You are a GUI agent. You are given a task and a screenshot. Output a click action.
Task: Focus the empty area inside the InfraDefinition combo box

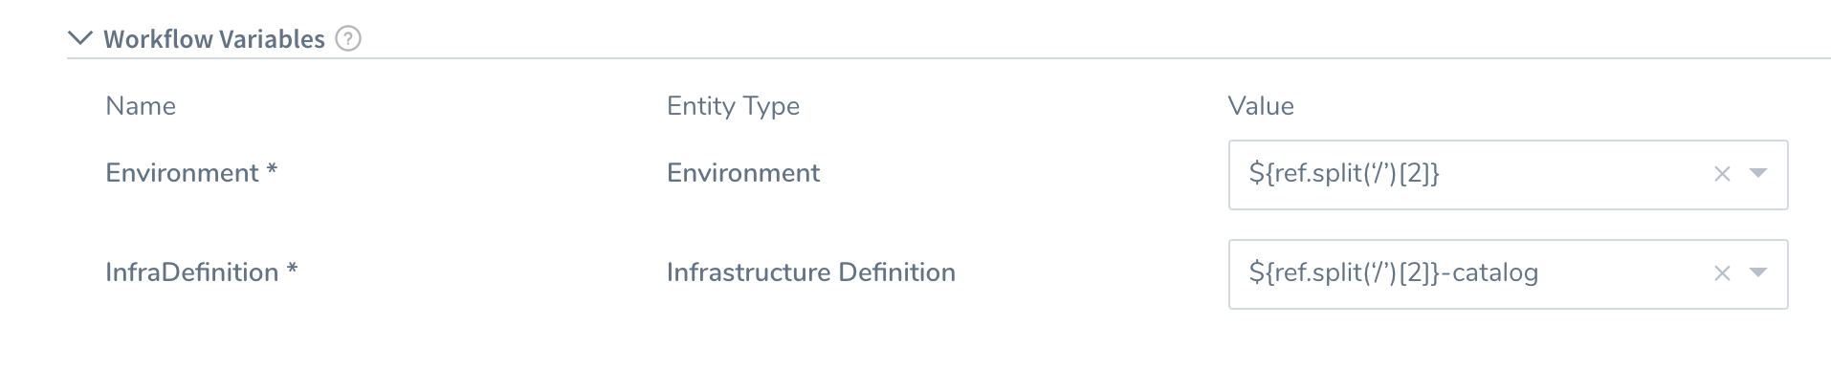tap(1624, 274)
